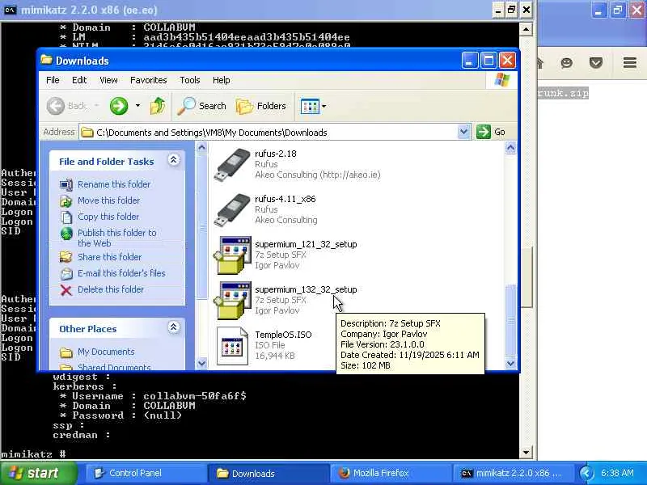Collapse the File and Folder Tasks panel
The width and height of the screenshot is (647, 485).
174,160
